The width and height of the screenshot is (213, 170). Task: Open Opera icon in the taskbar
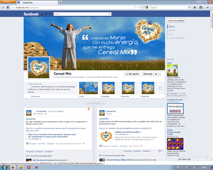point(36,167)
